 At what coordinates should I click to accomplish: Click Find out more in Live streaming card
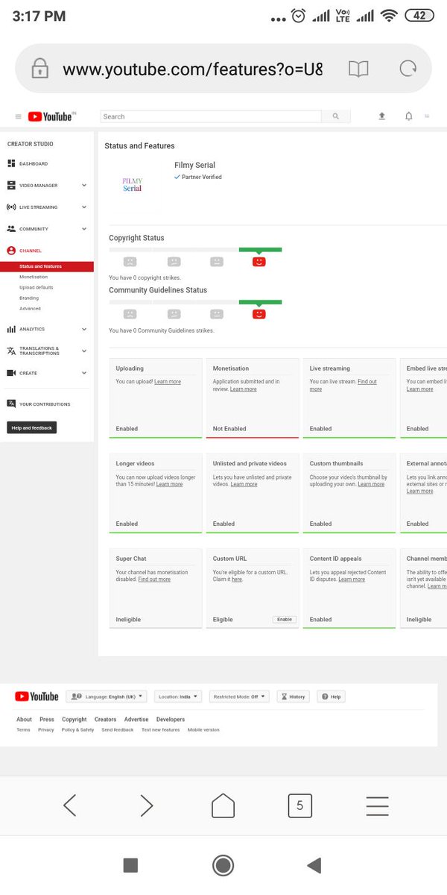(342, 386)
